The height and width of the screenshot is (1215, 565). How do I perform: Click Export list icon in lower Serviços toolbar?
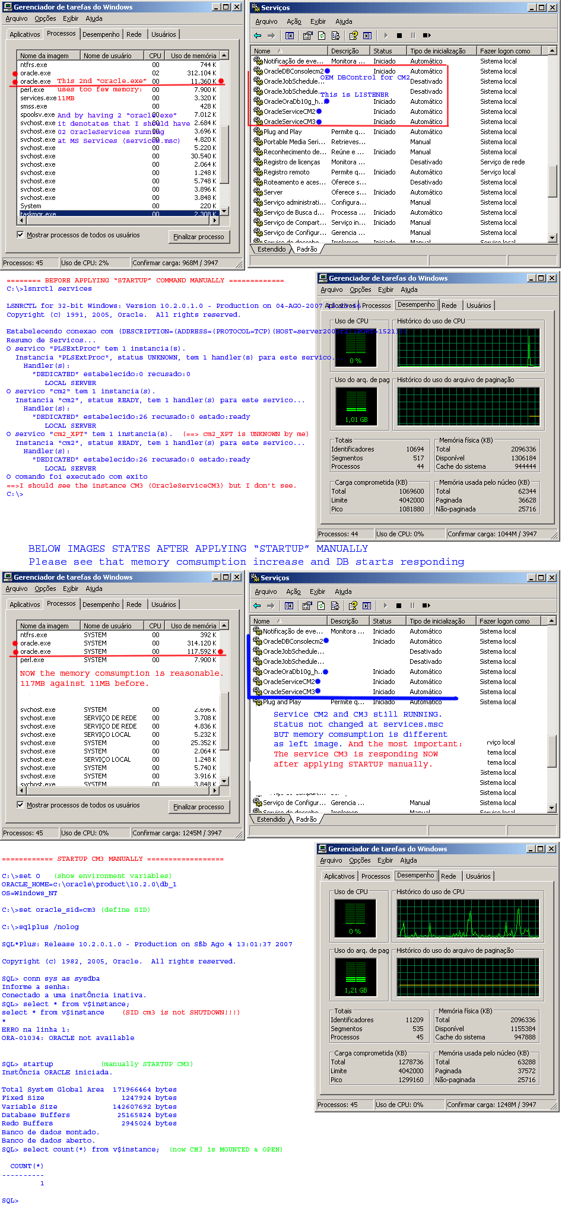click(335, 606)
